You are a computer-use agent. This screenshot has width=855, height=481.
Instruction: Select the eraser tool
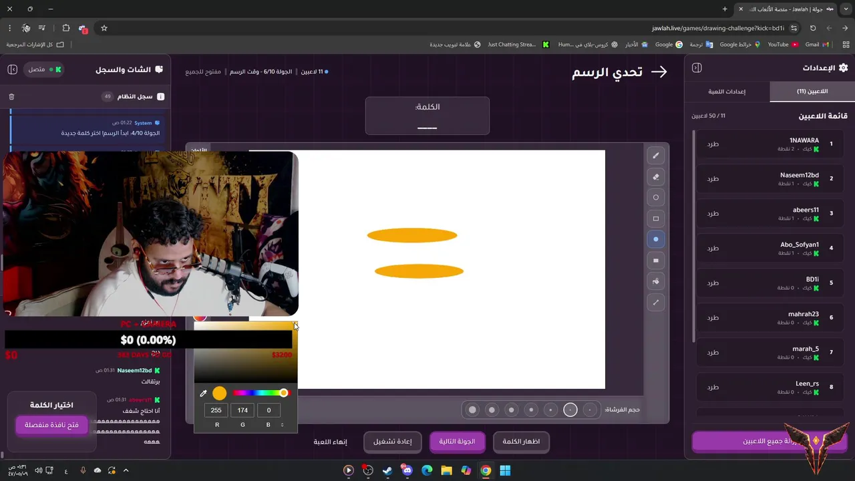pyautogui.click(x=655, y=177)
